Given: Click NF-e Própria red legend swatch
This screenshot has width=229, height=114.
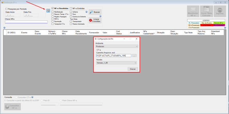Looking at the screenshot, I should tap(207, 25).
